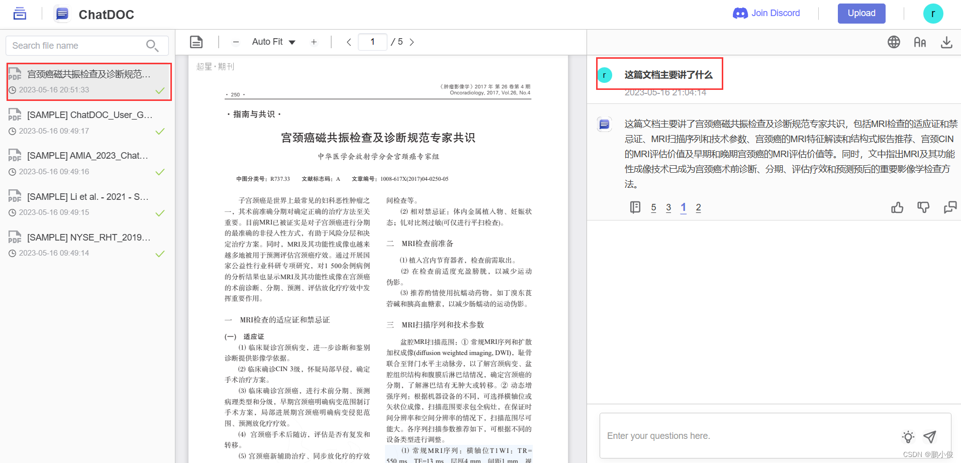Like the answer with thumbs up
This screenshot has height=463, width=961.
[x=897, y=207]
